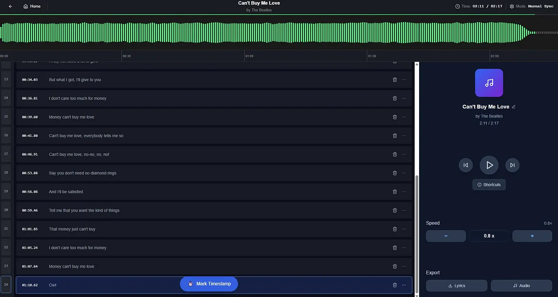Click the back arrow in the top header

point(10,6)
